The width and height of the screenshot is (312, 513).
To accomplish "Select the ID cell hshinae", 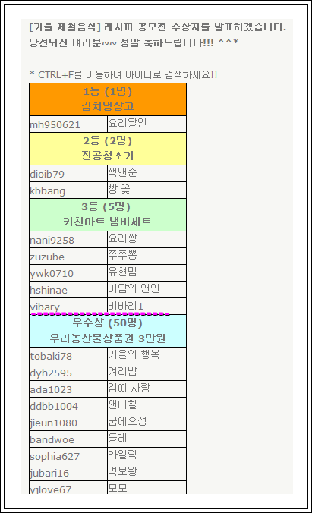I will pos(68,290).
